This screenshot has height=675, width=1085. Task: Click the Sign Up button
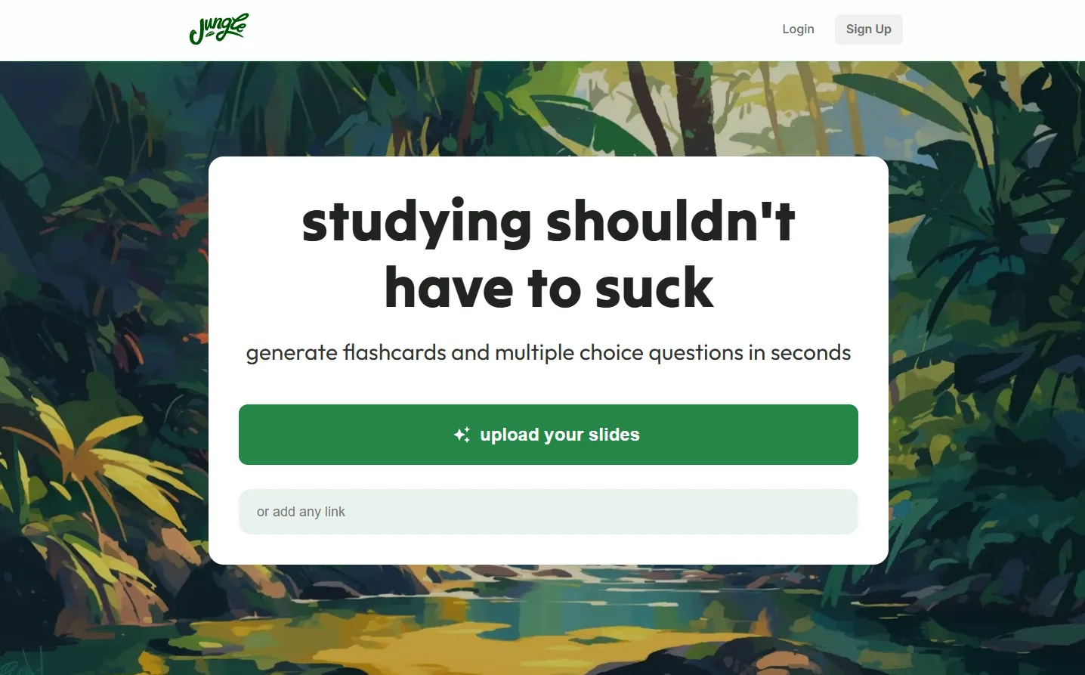point(868,29)
